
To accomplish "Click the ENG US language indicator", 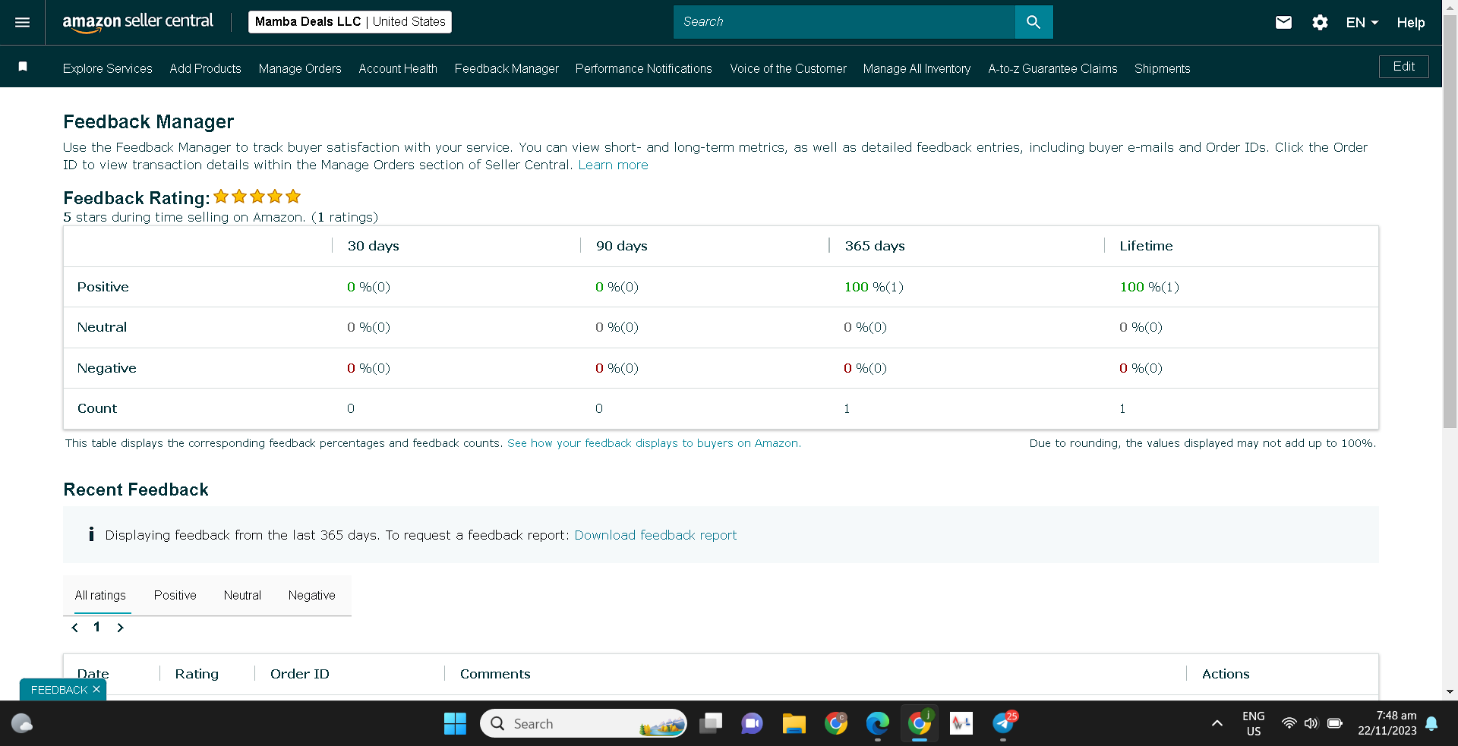I will click(1254, 723).
